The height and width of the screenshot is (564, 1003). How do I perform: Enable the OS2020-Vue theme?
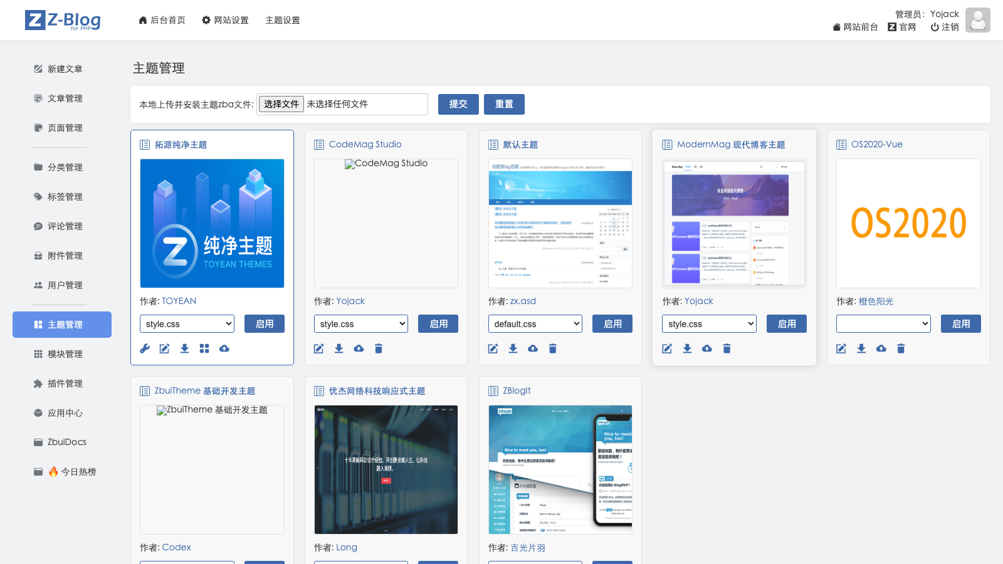961,324
